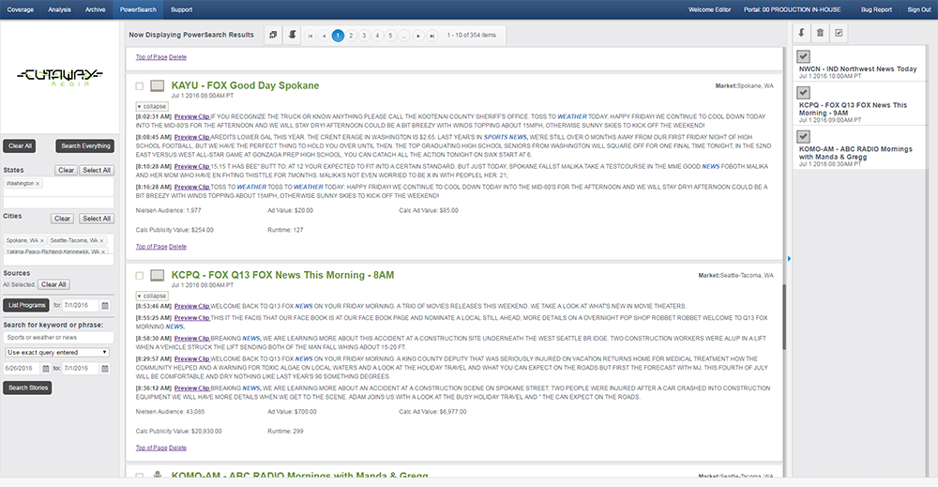Screen dimensions: 938x487
Task: Select results page 1
Action: pos(338,36)
